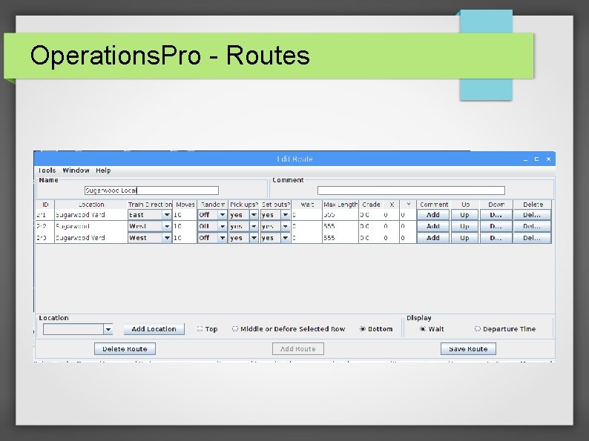Click the Save Route button
Viewport: 589px width, 441px height.
468,348
